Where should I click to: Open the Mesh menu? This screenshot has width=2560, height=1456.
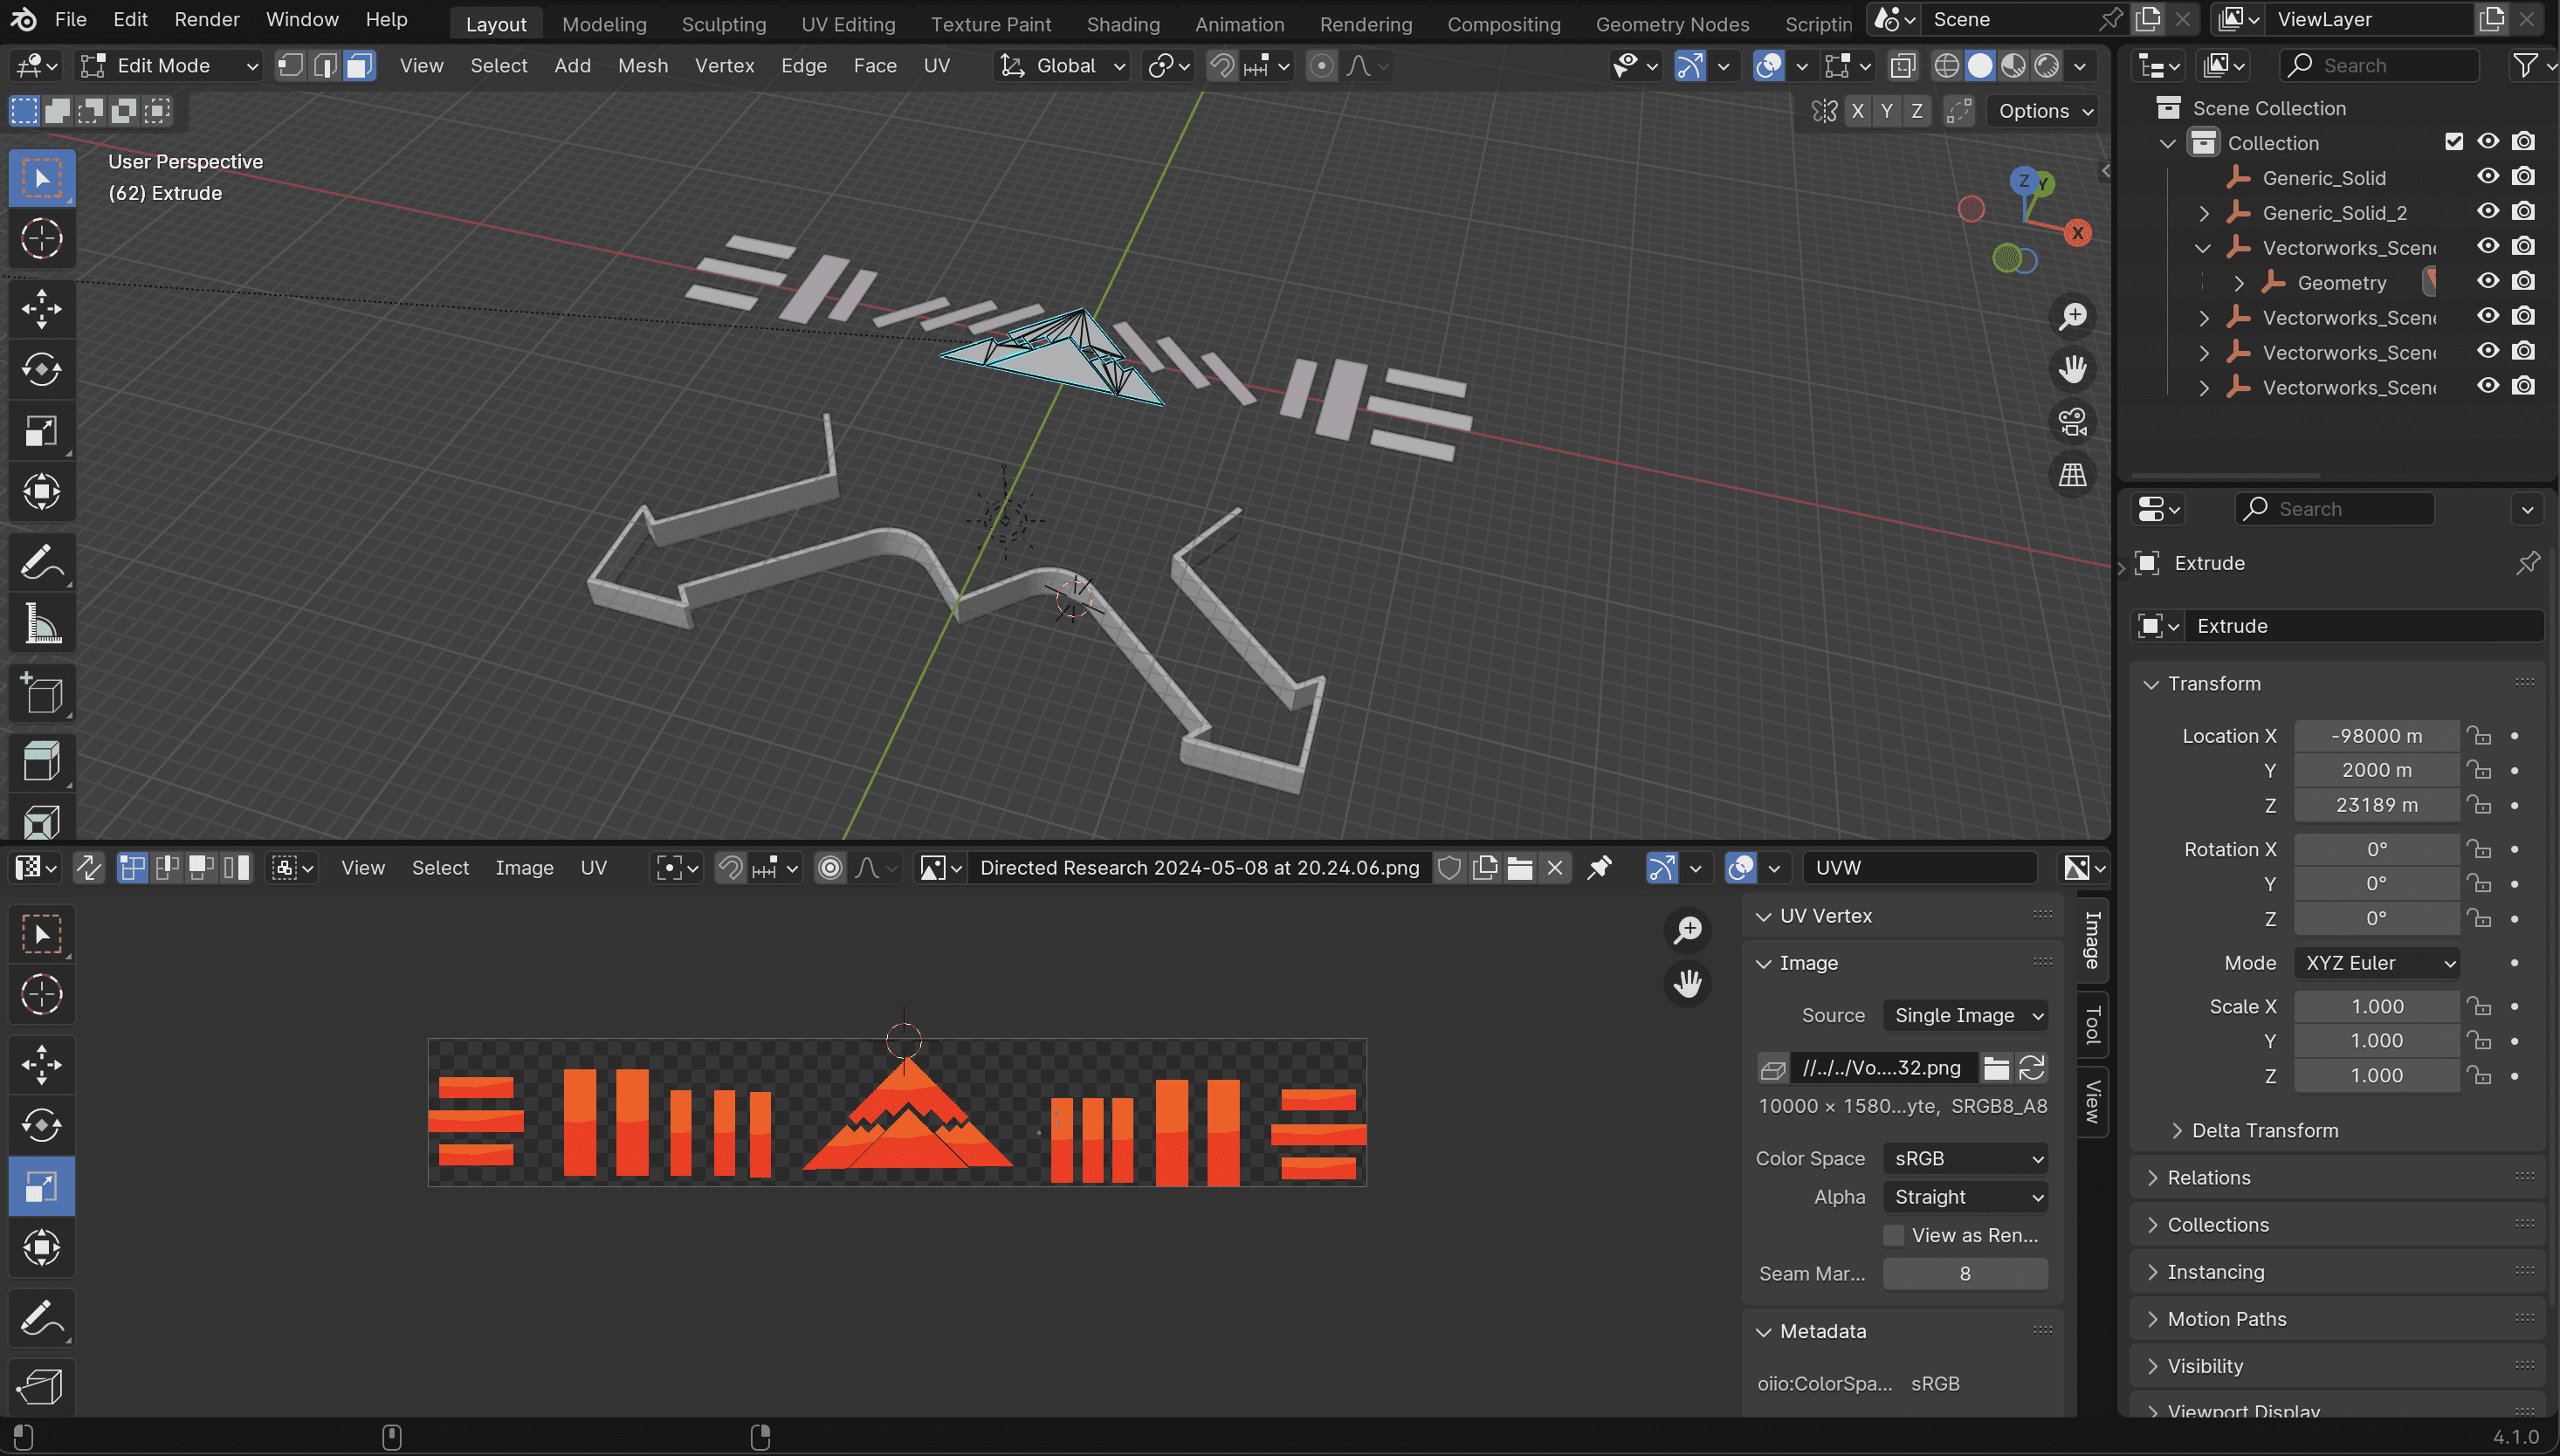point(642,66)
